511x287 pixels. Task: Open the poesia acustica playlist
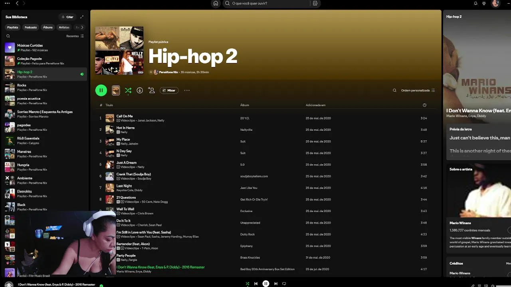tap(44, 101)
